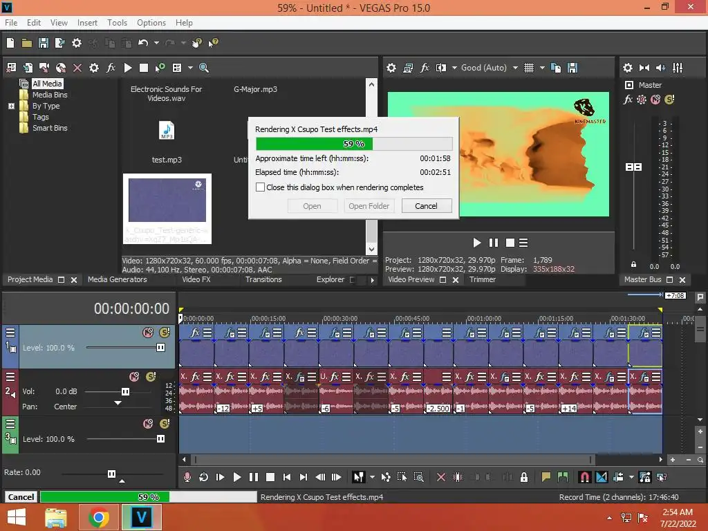Switch to Media Generators tab

[118, 279]
